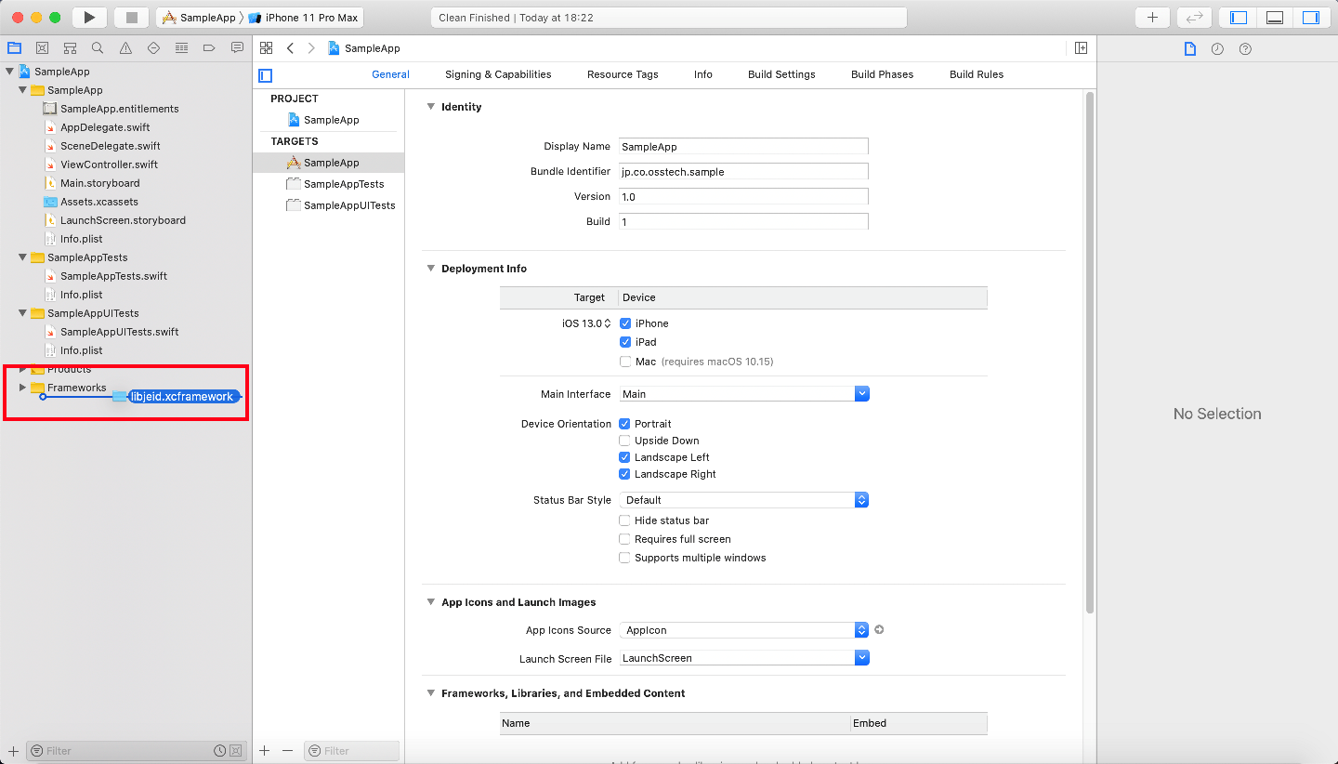1338x764 pixels.
Task: Collapse App Icons and Launch Images section
Action: (x=430, y=602)
